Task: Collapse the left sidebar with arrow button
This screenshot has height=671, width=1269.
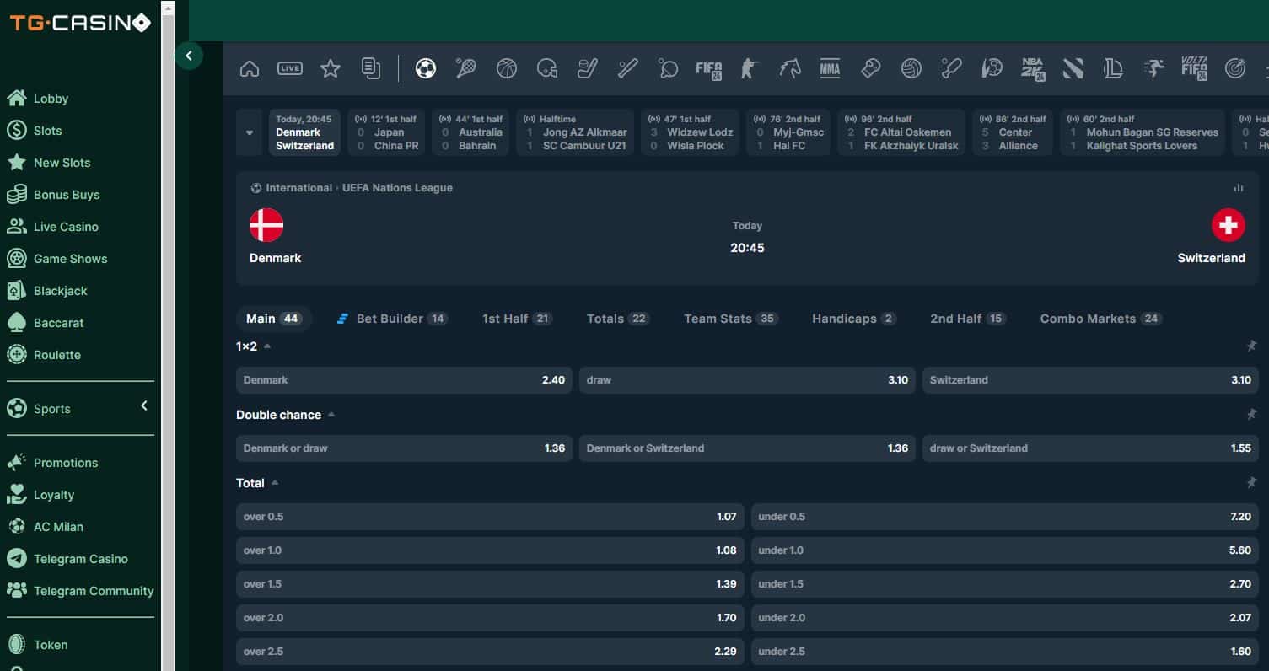Action: tap(189, 56)
